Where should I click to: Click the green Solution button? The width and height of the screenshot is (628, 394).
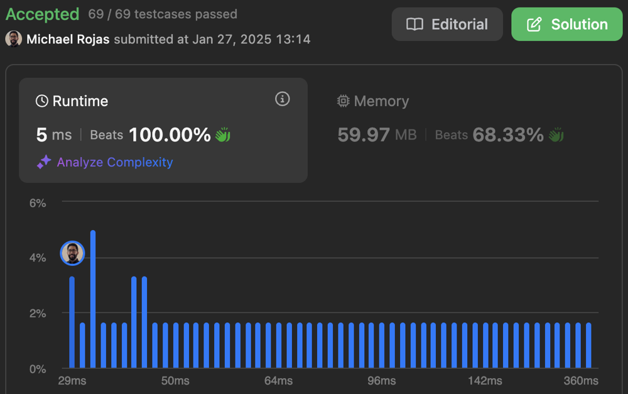tap(566, 25)
